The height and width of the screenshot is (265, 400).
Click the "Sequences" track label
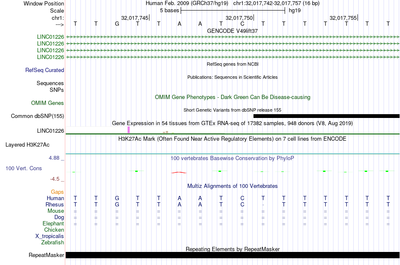pyautogui.click(x=50, y=83)
